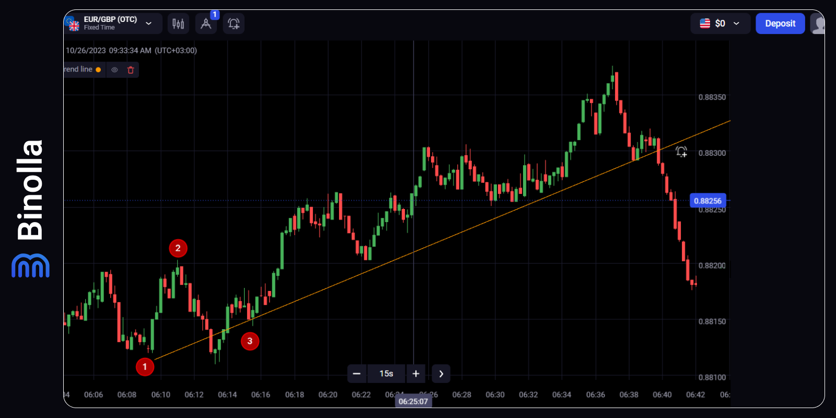
Task: Delete the trend line with trash icon
Action: [131, 69]
